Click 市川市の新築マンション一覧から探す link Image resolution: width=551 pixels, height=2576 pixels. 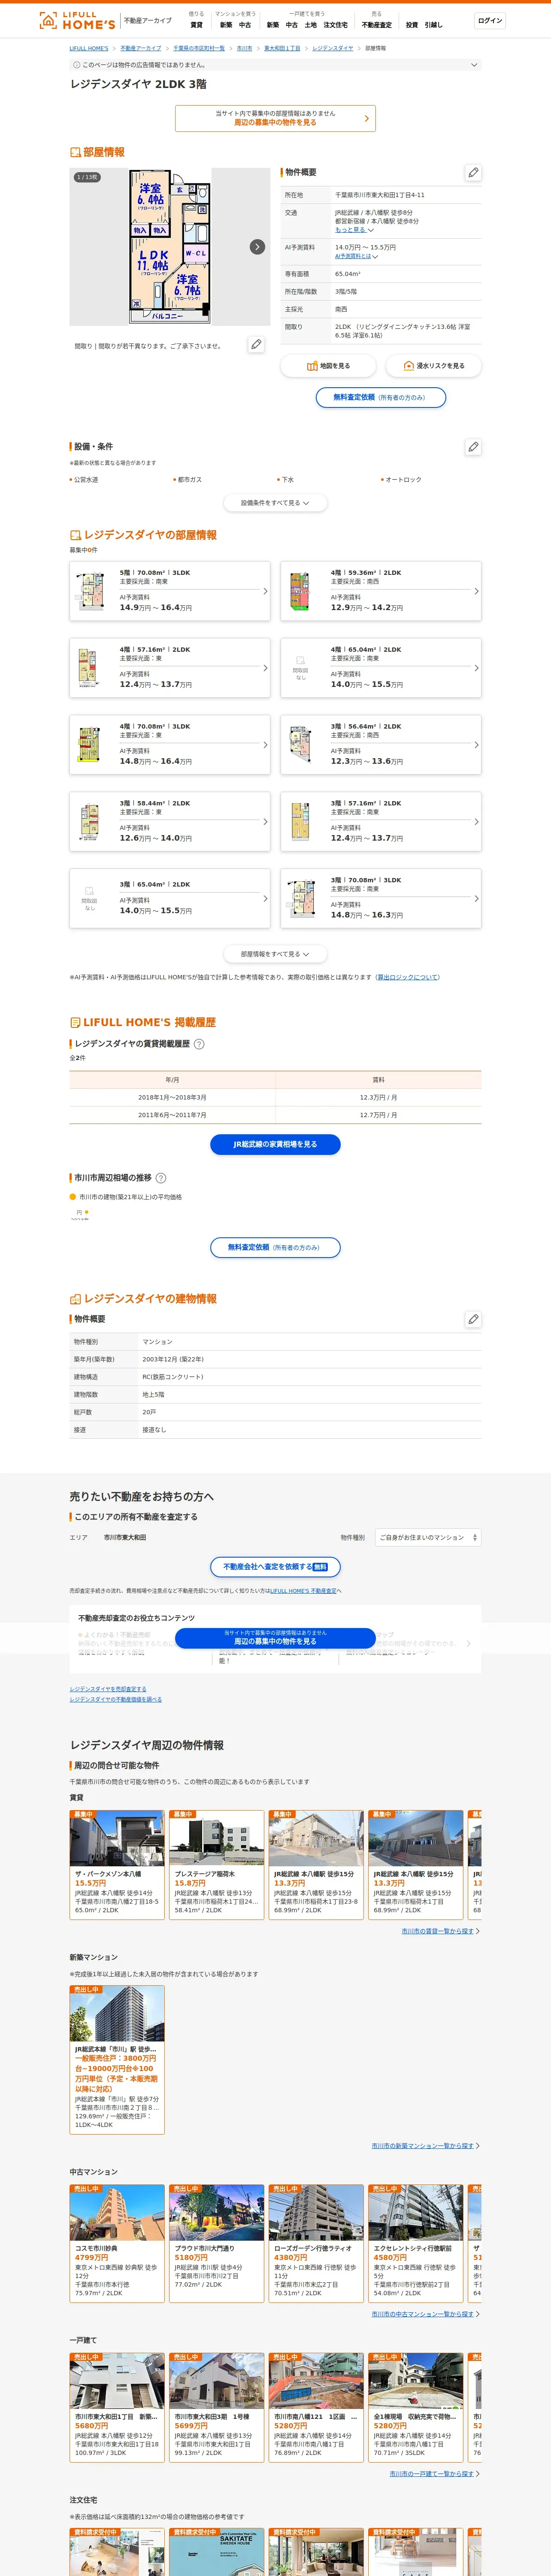click(x=423, y=2145)
